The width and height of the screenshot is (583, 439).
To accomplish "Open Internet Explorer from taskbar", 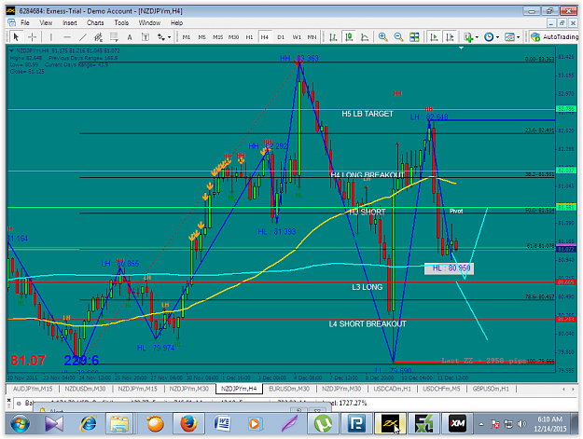I will (89, 423).
